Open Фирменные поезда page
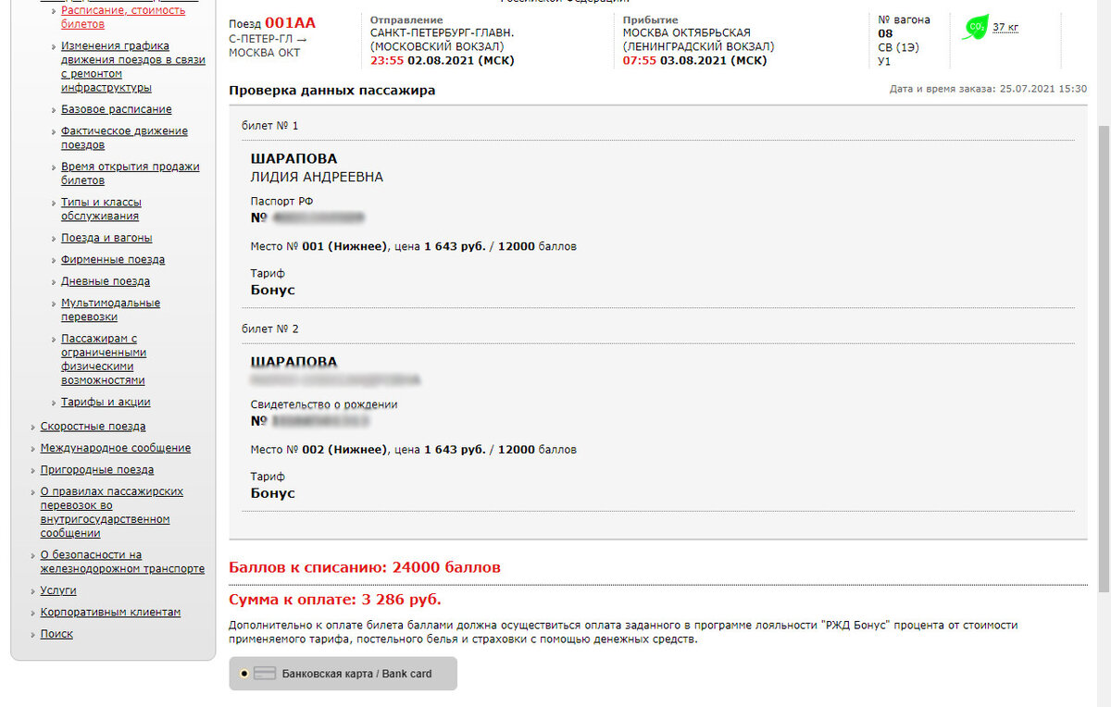 113,260
